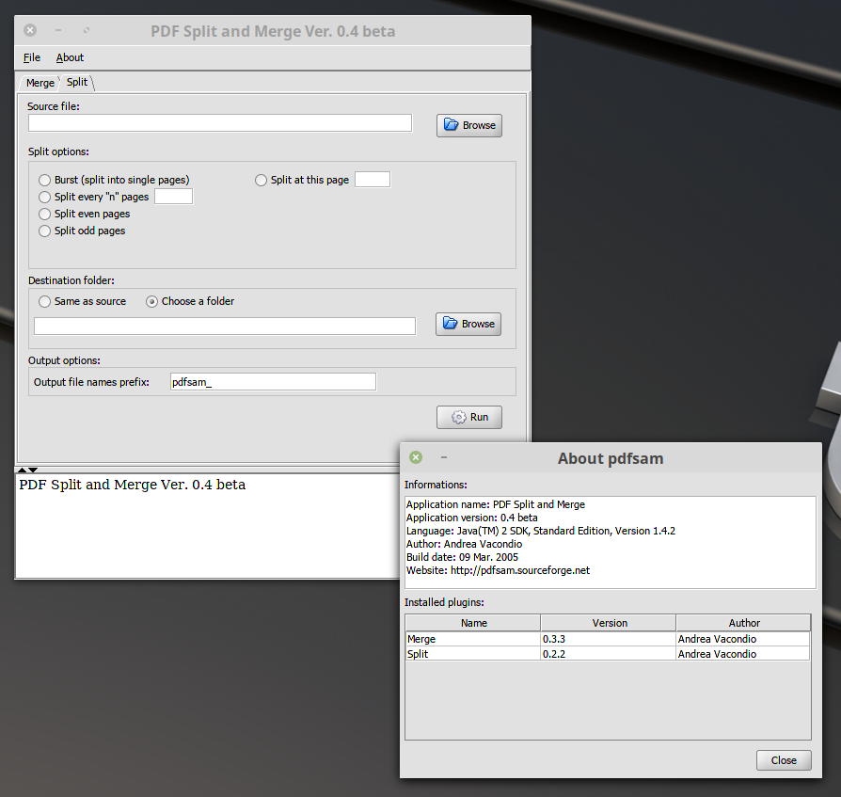The image size is (841, 797).
Task: Select the Split plugin row name
Action: pyautogui.click(x=473, y=654)
